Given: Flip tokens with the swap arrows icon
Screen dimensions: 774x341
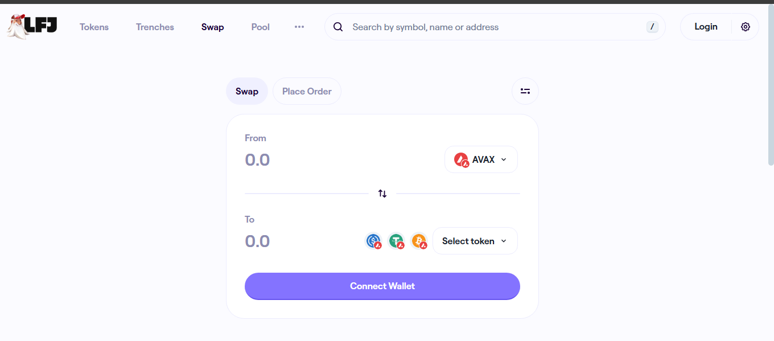Looking at the screenshot, I should point(382,194).
